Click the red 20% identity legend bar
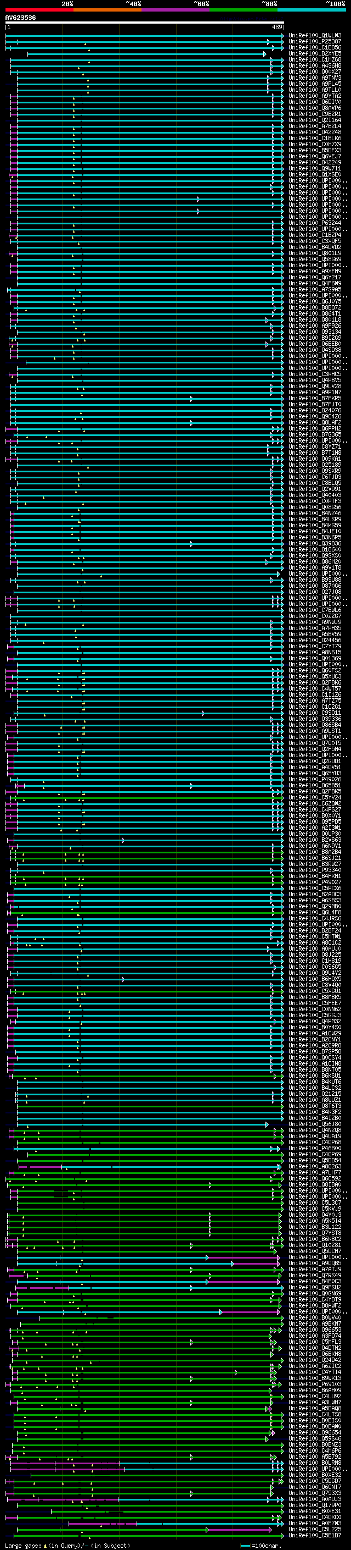Image resolution: width=351 pixels, height=1550 pixels. point(39,10)
